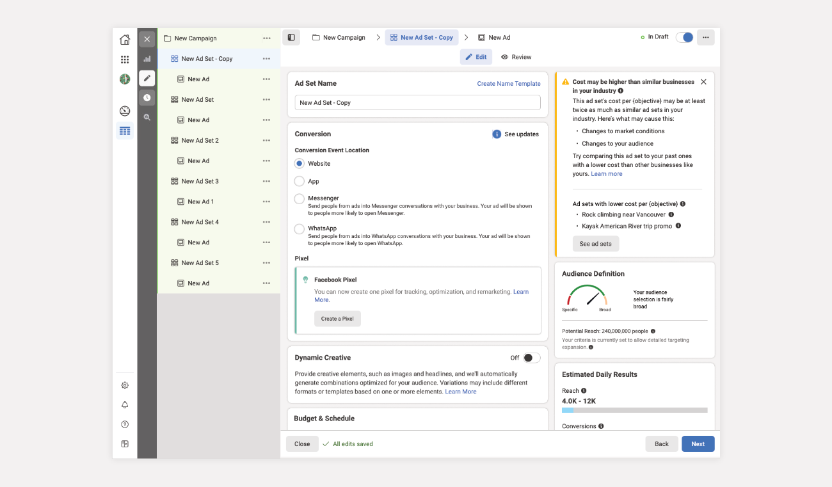Open options menu for New Ad Set 3

(266, 181)
